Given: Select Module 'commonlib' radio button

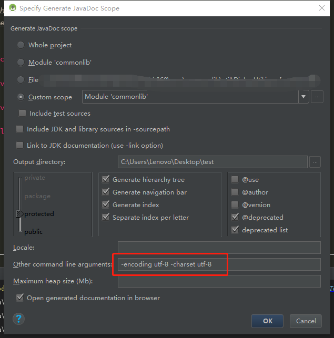Looking at the screenshot, I should point(21,63).
